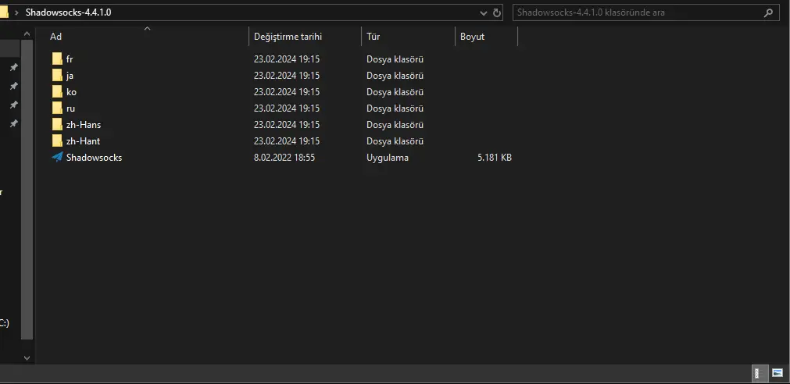Select the ja folder name
790x384 pixels.
click(70, 76)
